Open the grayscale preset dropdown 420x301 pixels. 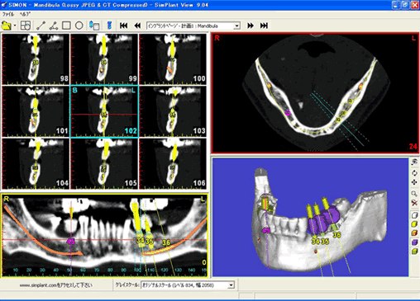[231, 285]
